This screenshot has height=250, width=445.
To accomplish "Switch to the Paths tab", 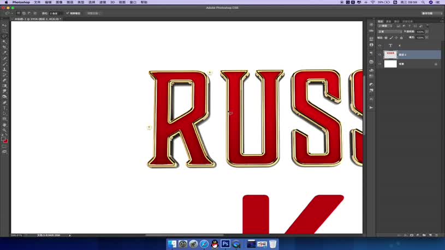I will [x=397, y=22].
